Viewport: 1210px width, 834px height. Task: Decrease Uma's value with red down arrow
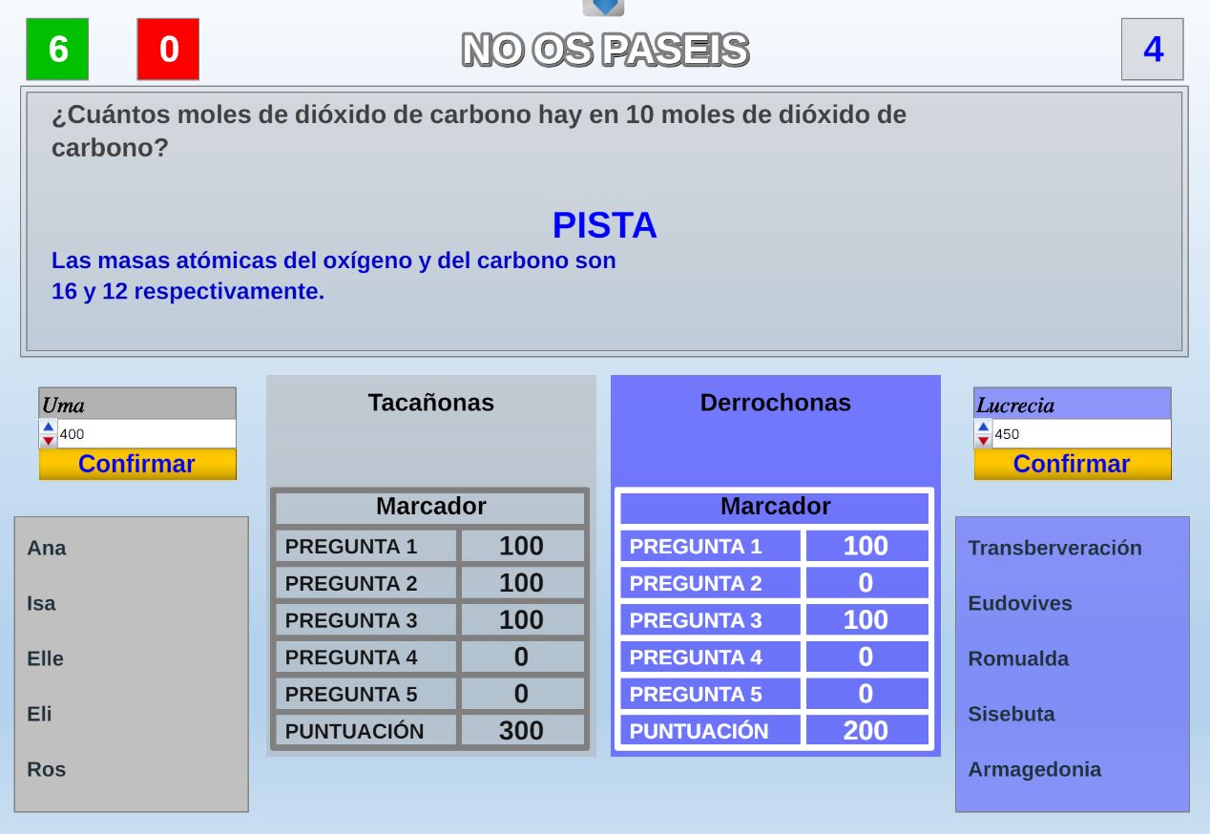(49, 441)
